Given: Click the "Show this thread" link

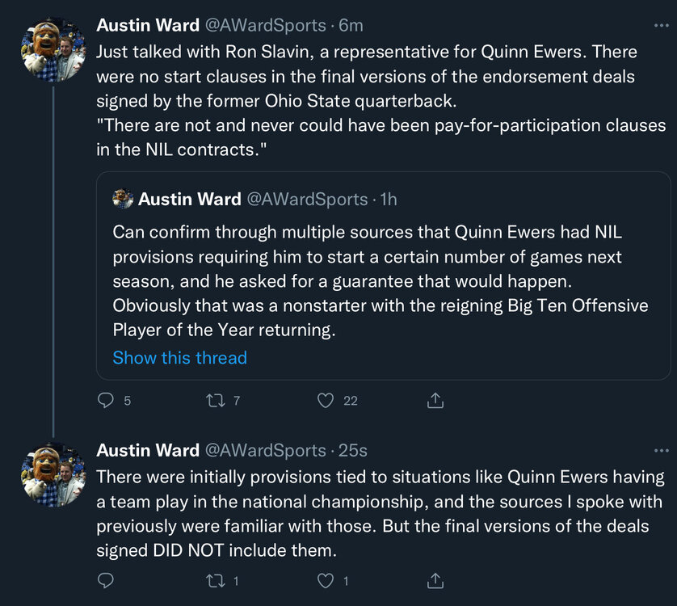Looking at the screenshot, I should (x=179, y=358).
